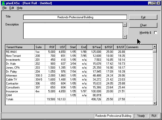Select the RE/MAX tenant name cell
The width and height of the screenshot is (162, 120).
(20, 52)
